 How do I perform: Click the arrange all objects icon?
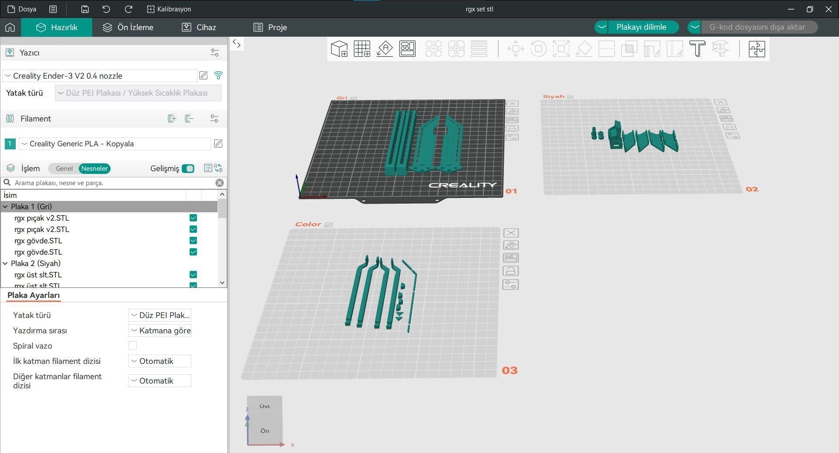pos(407,49)
